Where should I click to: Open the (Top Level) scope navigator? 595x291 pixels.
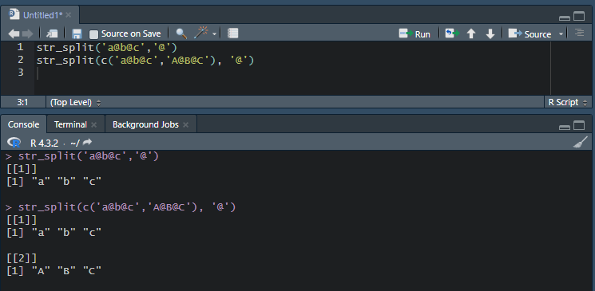(76, 102)
